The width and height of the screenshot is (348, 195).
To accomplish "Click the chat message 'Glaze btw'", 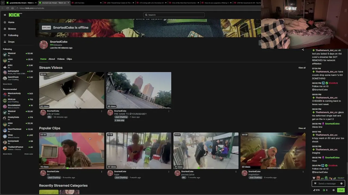I will click(x=317, y=127).
